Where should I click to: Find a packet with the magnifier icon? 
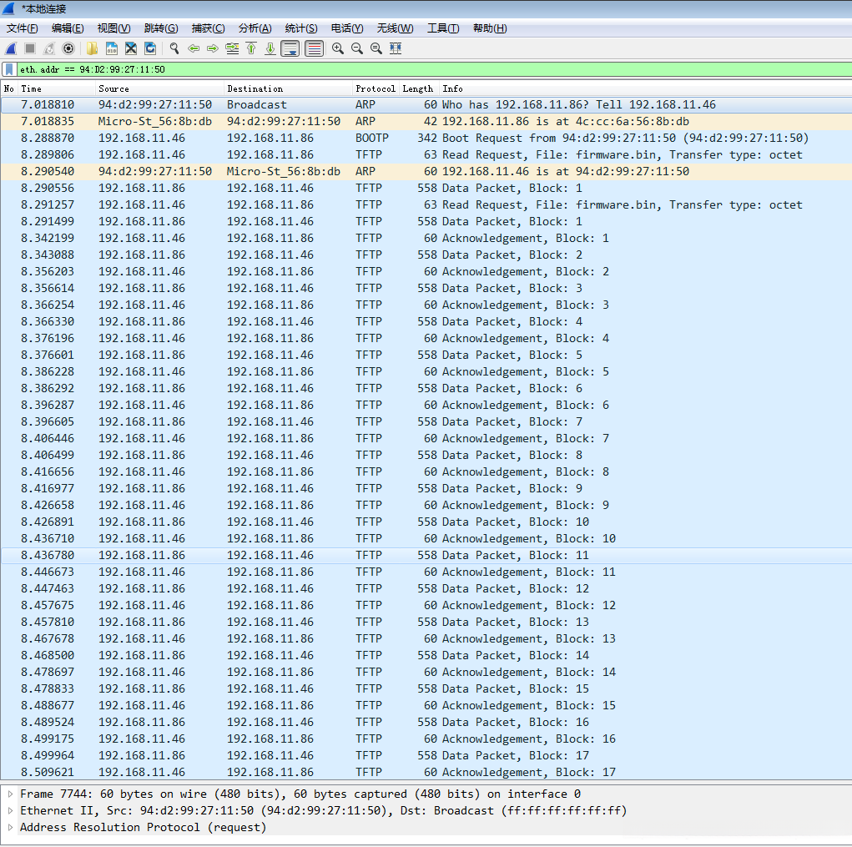point(174,49)
